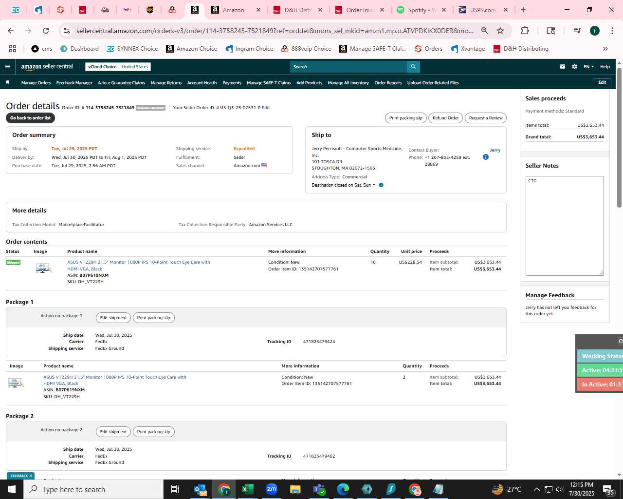This screenshot has height=499, width=623.
Task: Click the ASUS monitor thumbnail in Order contents
Action: [43, 268]
